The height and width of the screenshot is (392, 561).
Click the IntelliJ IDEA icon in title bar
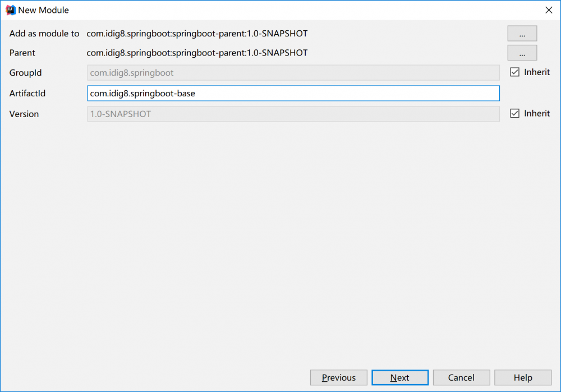point(10,10)
